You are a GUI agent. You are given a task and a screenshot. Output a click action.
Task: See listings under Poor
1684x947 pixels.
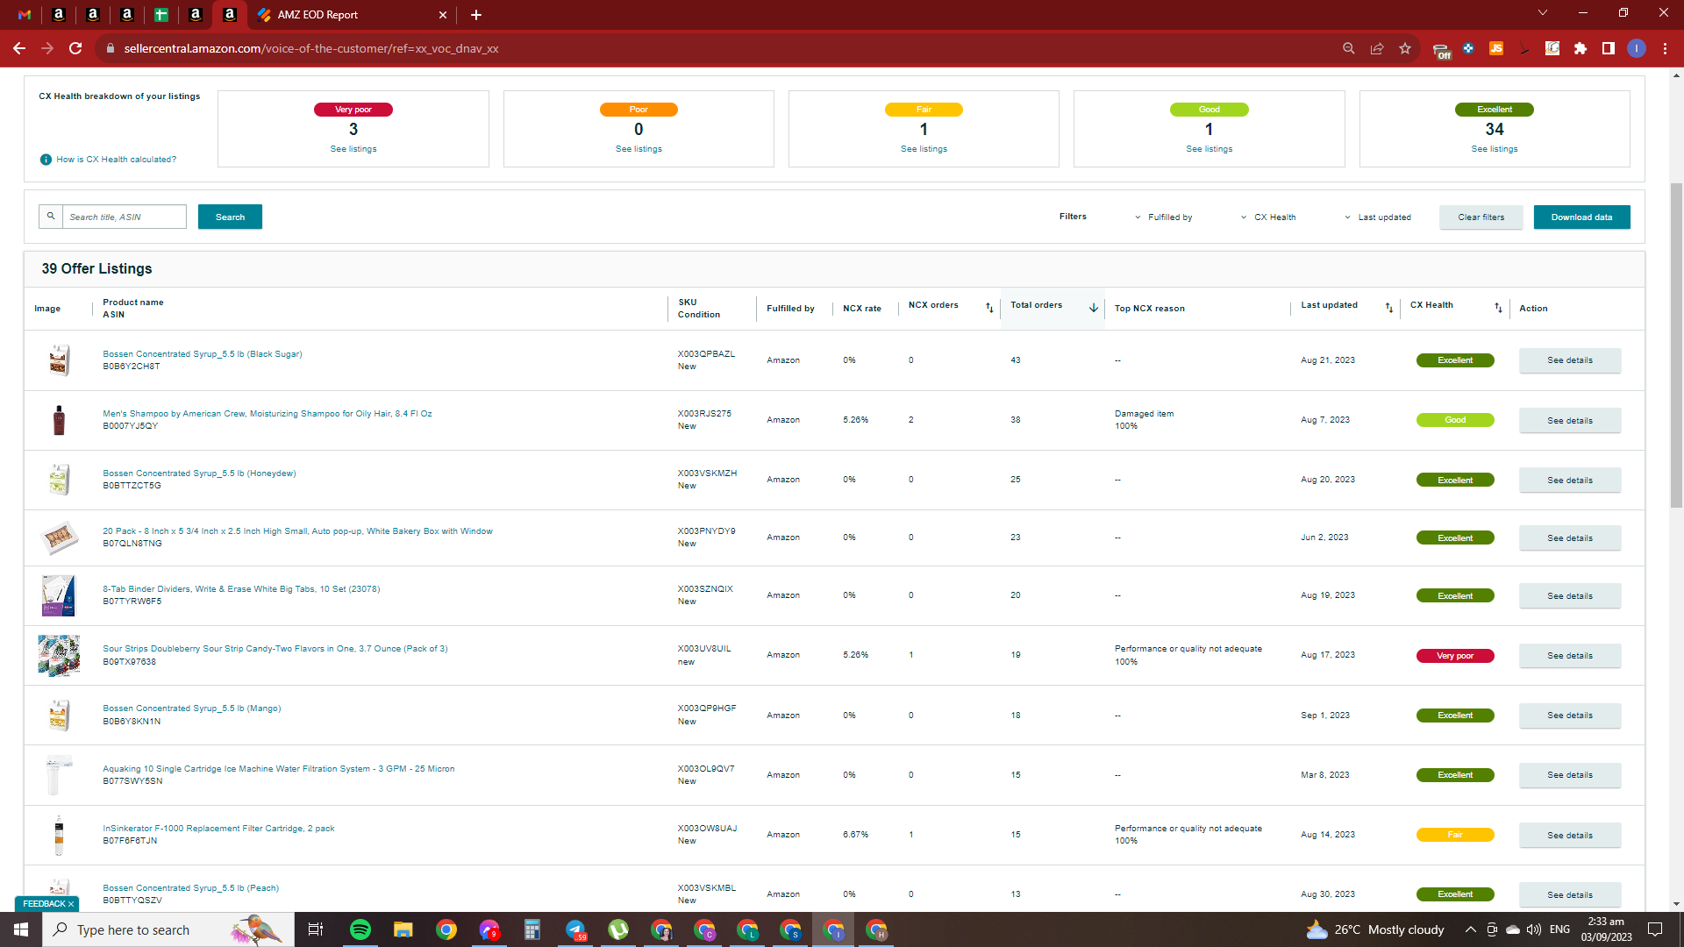tap(639, 149)
